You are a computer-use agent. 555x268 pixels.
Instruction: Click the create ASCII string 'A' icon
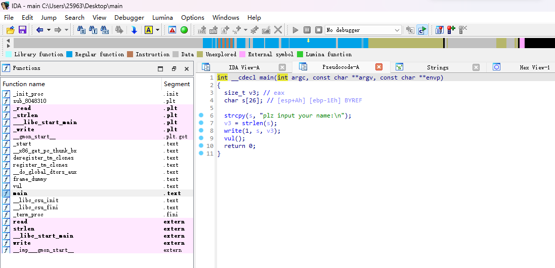225,30
